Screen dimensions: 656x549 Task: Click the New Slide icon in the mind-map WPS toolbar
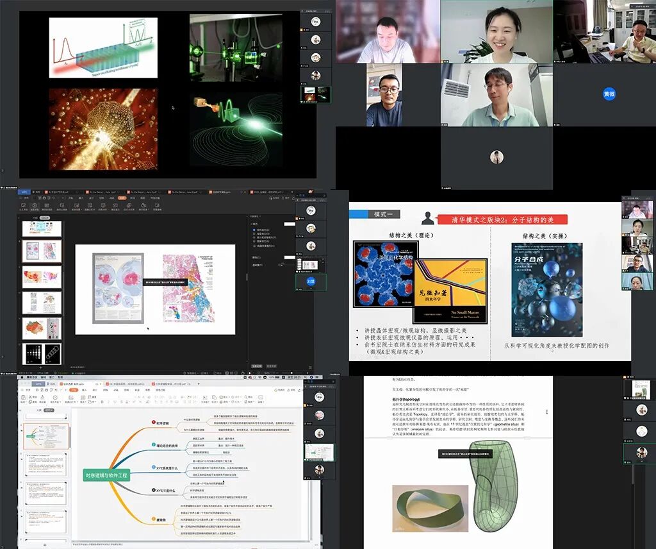71,398
